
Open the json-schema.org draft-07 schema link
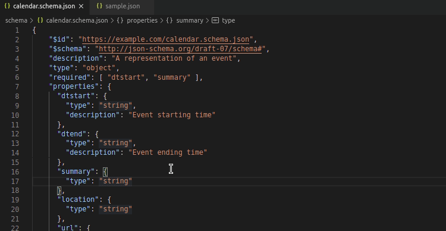180,49
